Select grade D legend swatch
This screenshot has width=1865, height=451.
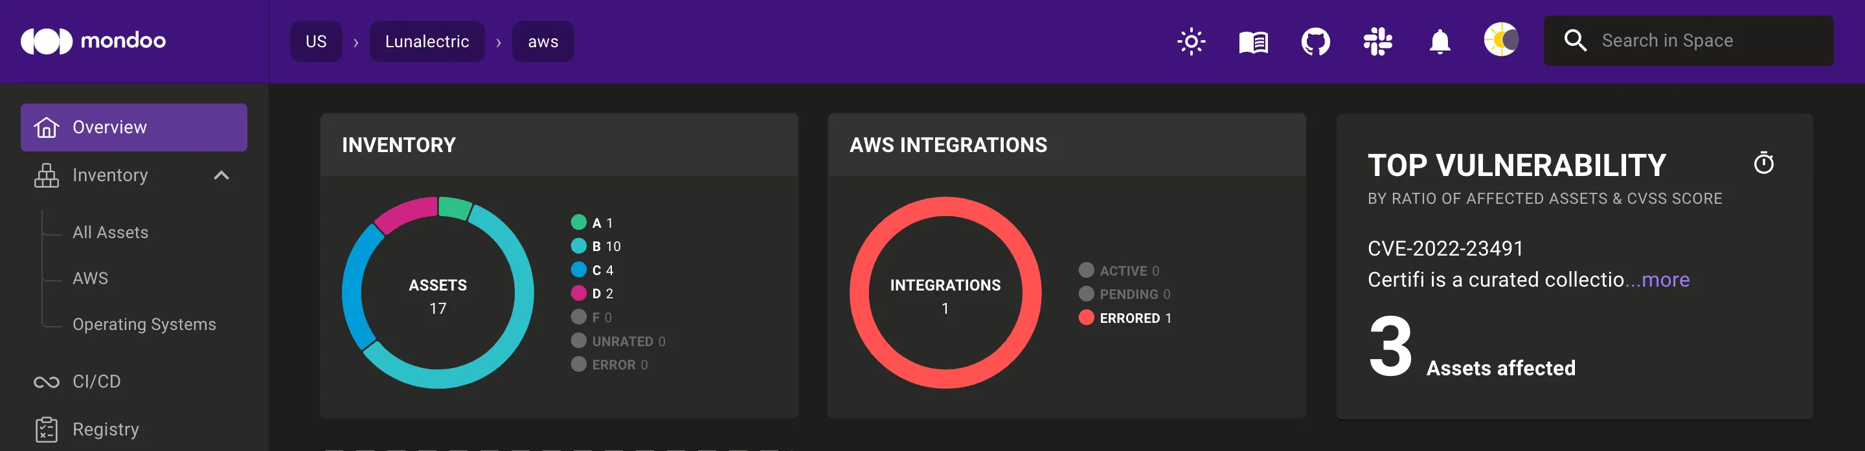coord(578,293)
